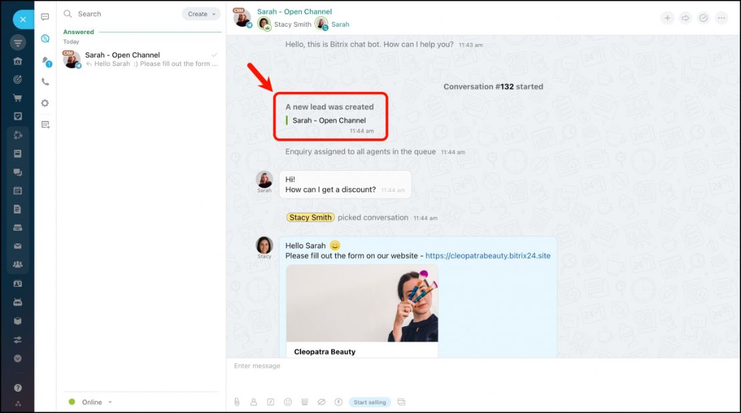Open the telephony phone icon

pyautogui.click(x=45, y=82)
